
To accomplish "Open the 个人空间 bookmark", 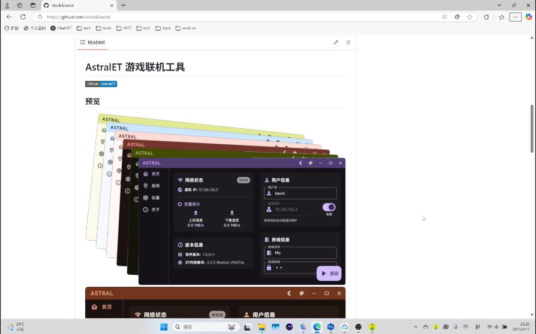I will (x=35, y=28).
